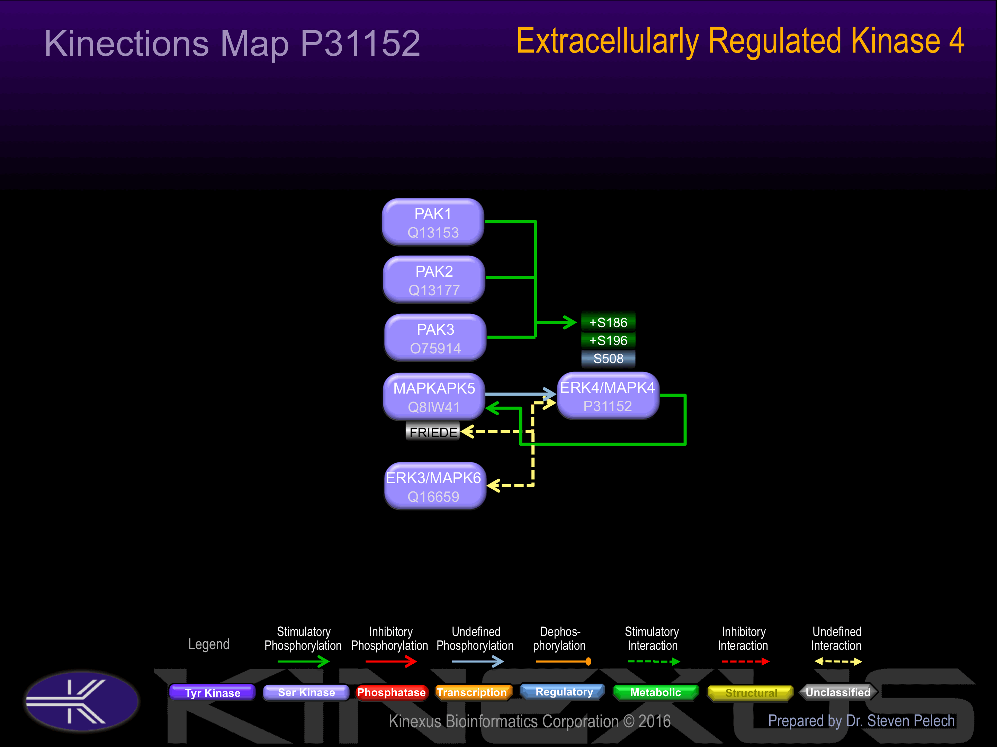
Task: Click the S508 phosphosite label
Action: pos(608,358)
